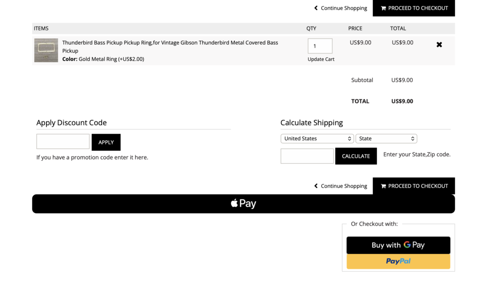The image size is (485, 282).
Task: Check out with the PayPal button
Action: tap(398, 261)
